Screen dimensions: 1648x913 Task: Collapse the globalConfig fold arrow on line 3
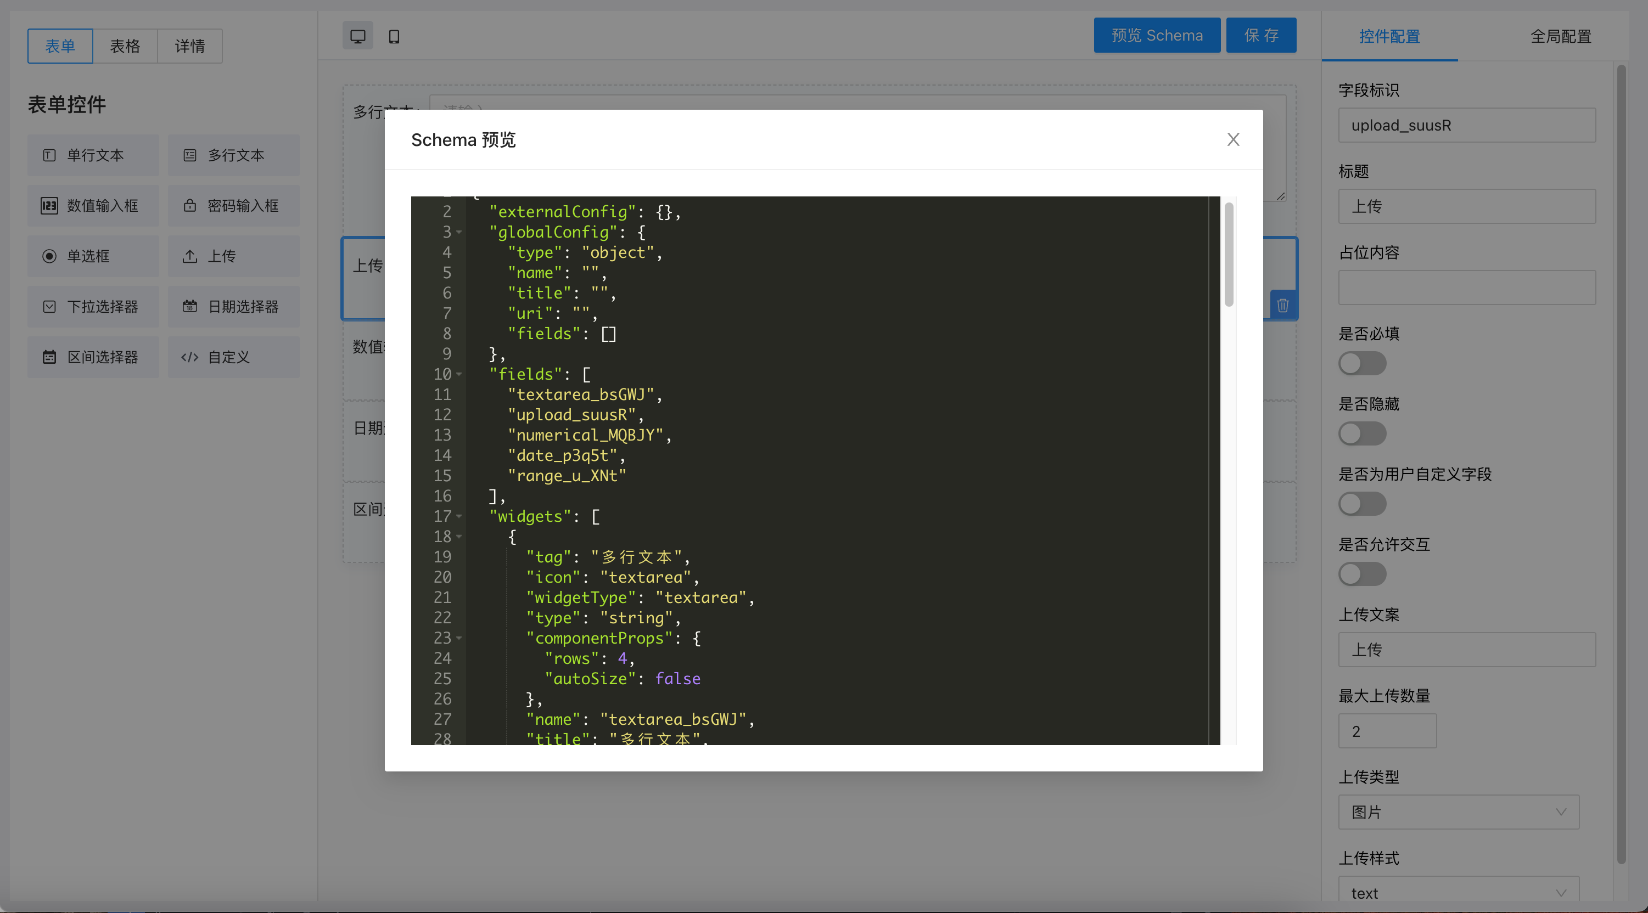coord(459,232)
